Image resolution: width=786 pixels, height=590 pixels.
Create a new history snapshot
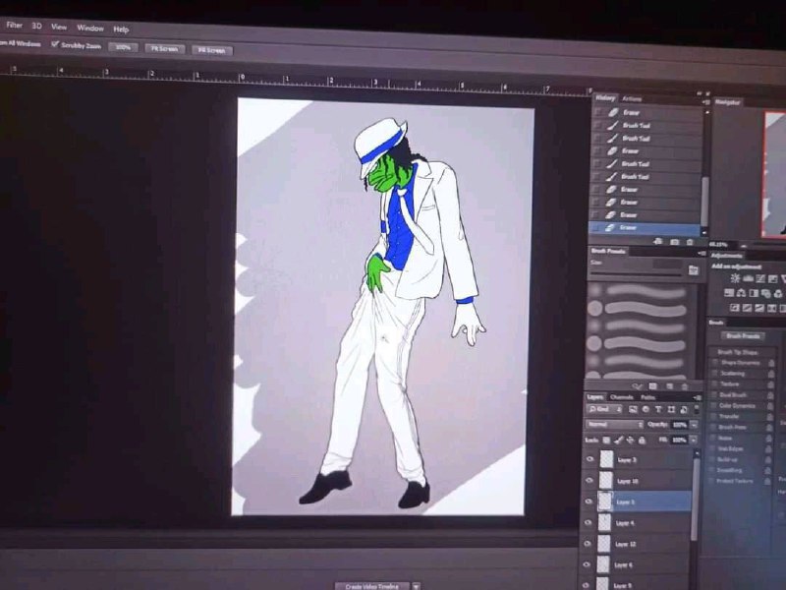click(674, 242)
